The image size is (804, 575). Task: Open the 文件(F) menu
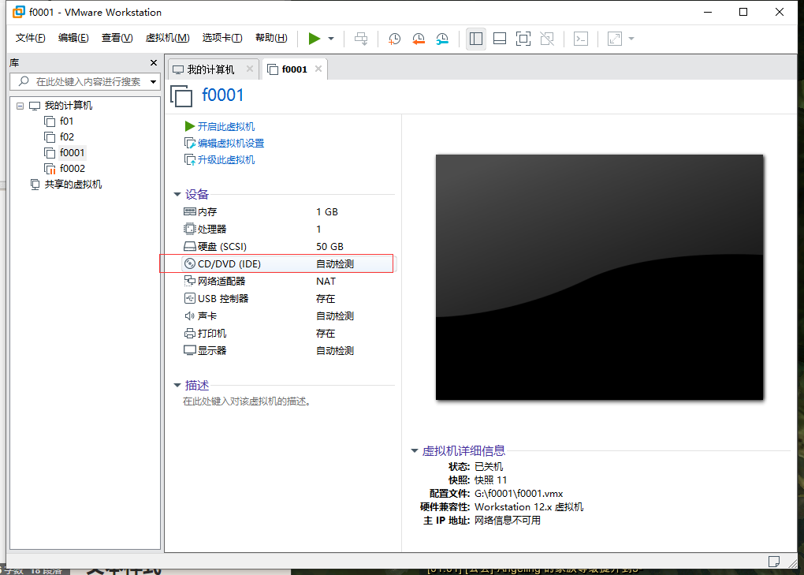[x=30, y=38]
